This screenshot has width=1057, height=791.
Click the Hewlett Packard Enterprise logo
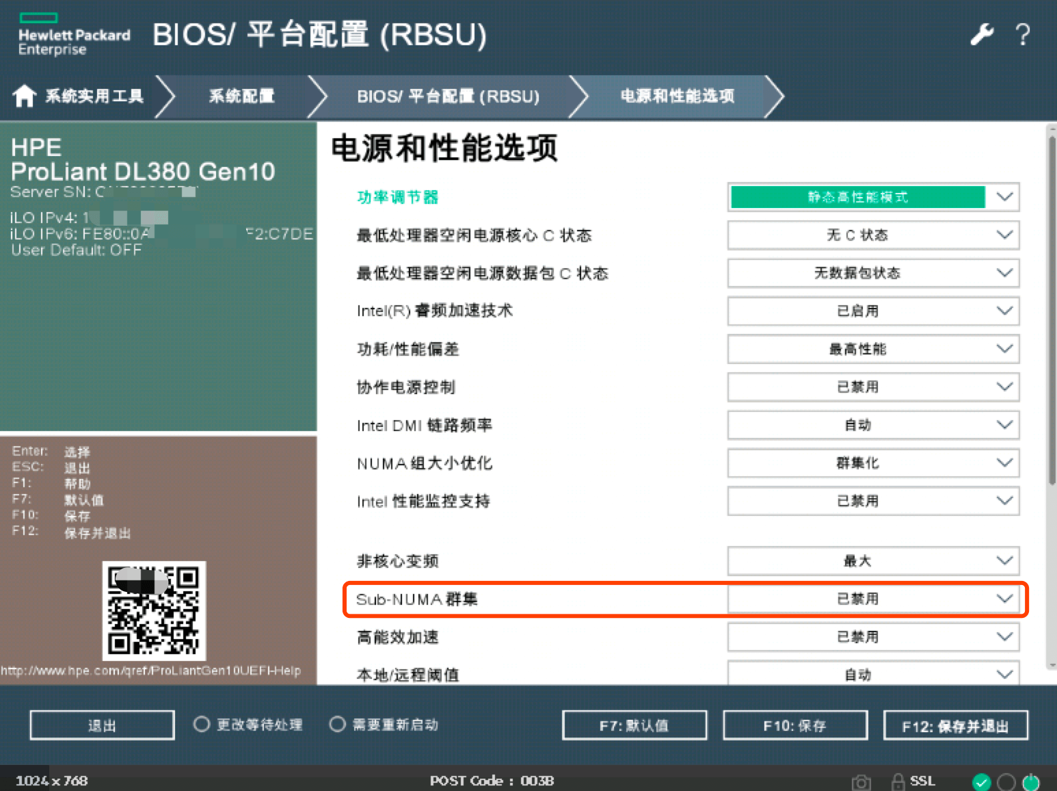coord(74,34)
